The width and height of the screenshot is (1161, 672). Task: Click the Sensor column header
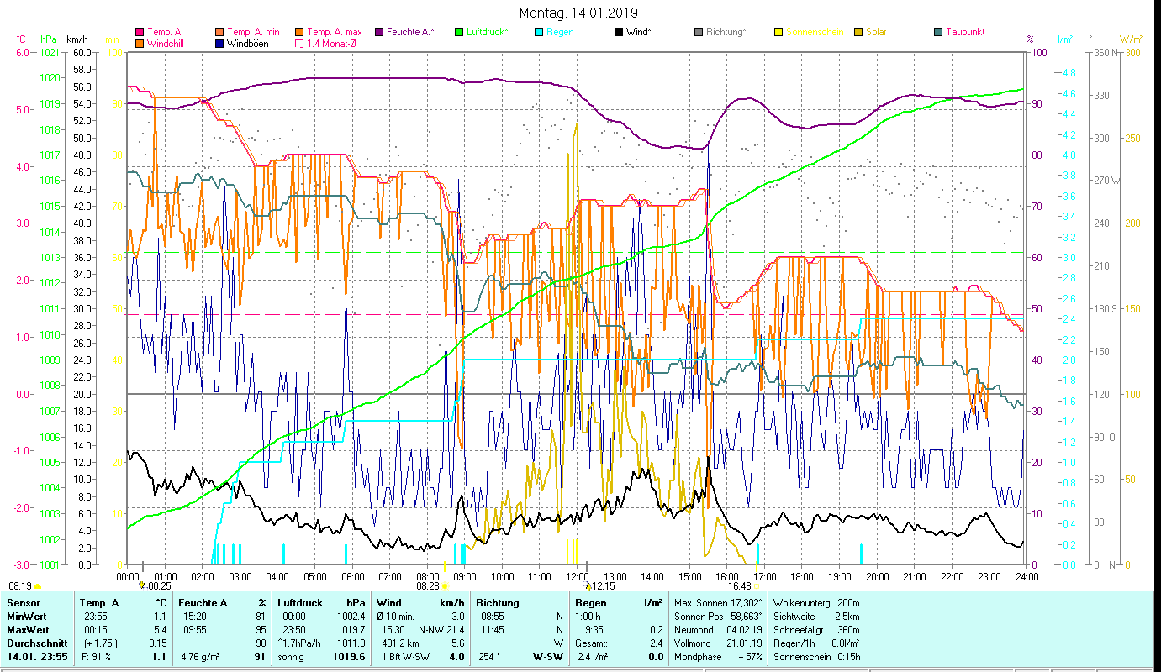(23, 603)
